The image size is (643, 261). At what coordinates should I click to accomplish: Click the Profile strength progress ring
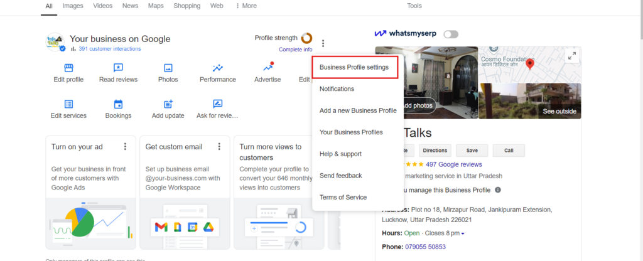click(306, 38)
